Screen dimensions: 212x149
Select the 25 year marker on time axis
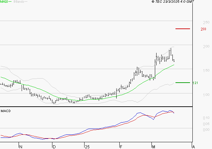click(x=87, y=147)
